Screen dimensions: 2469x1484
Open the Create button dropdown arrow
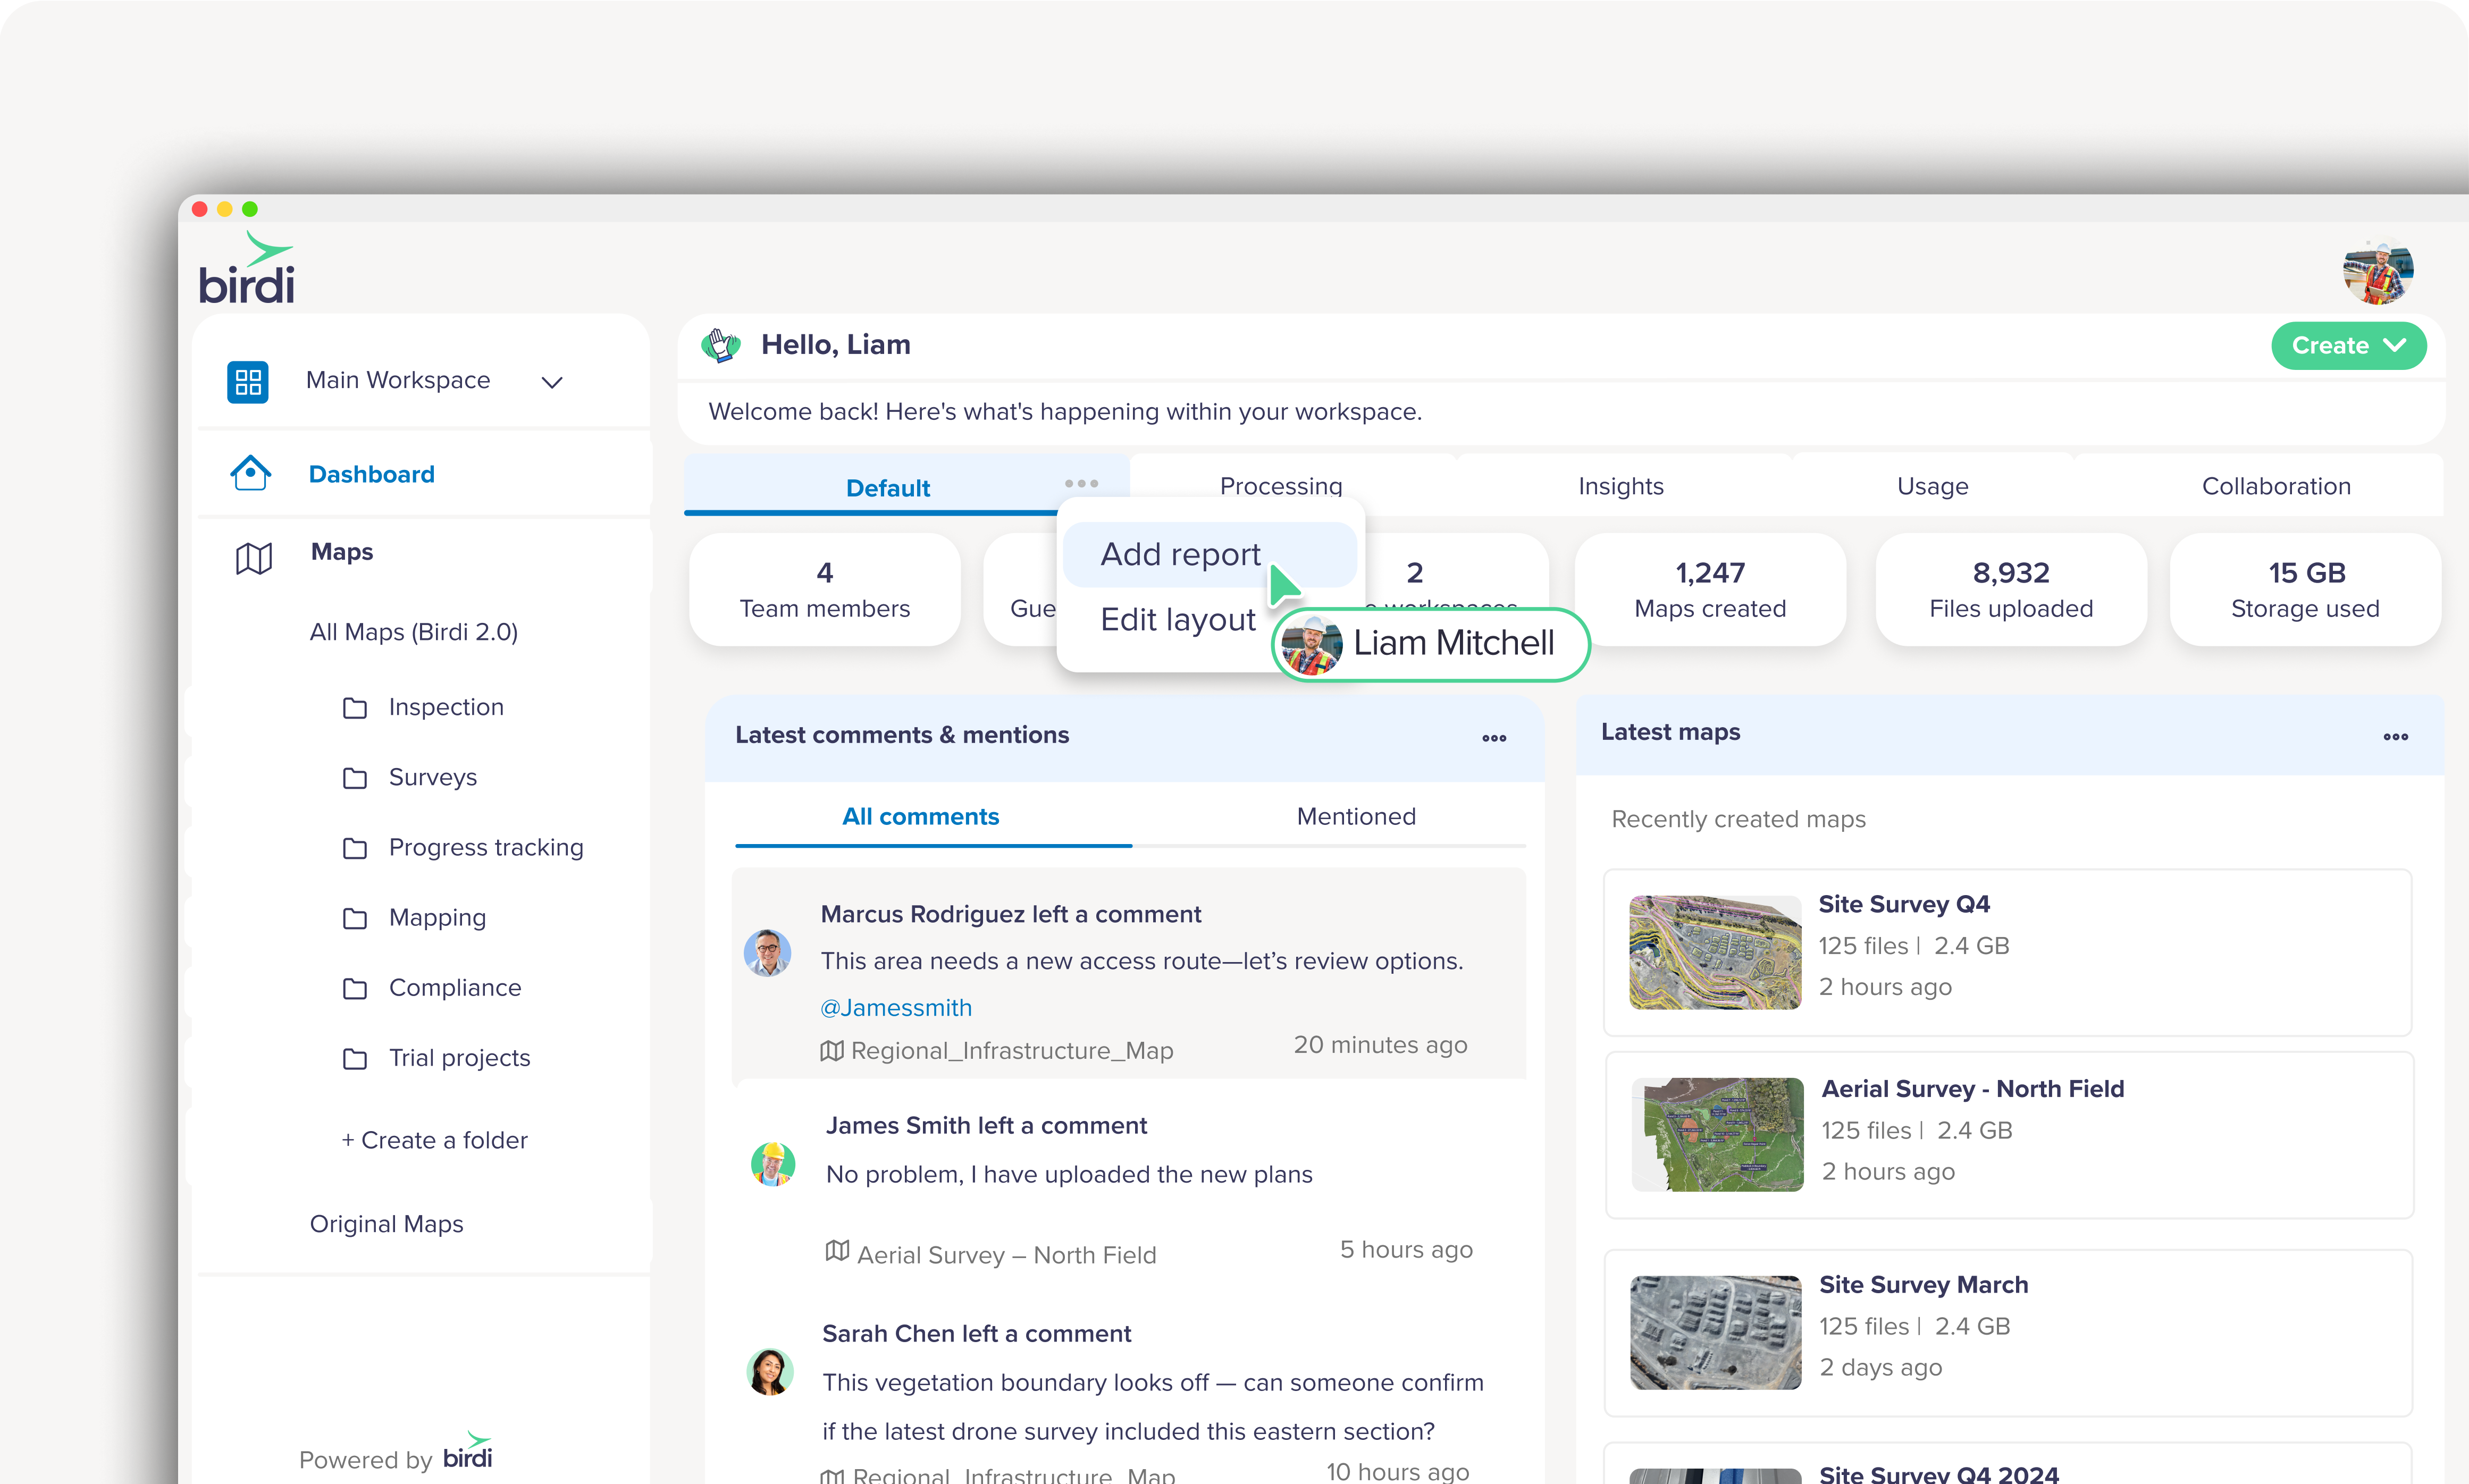2396,346
